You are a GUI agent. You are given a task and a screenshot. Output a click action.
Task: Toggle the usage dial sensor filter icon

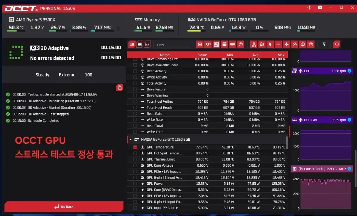click(x=303, y=44)
